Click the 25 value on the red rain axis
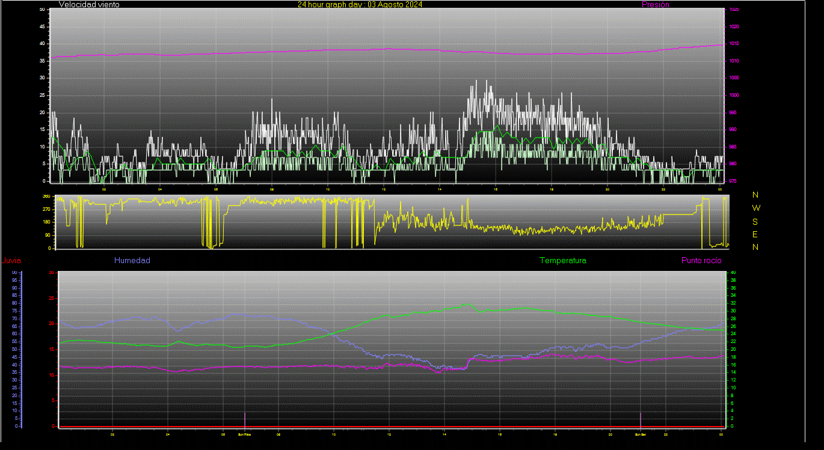This screenshot has width=824, height=450. pos(51,298)
